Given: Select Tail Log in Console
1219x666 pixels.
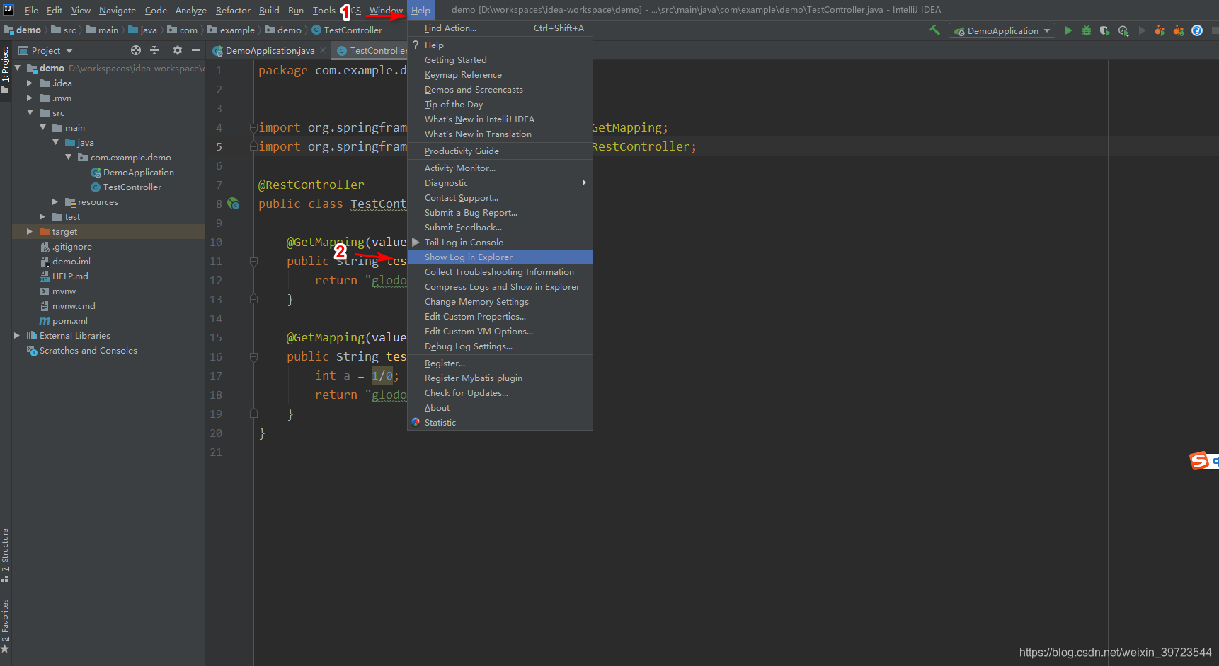Looking at the screenshot, I should tap(500, 242).
